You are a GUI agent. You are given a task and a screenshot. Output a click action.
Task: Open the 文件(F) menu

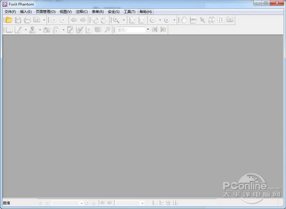tap(10, 12)
